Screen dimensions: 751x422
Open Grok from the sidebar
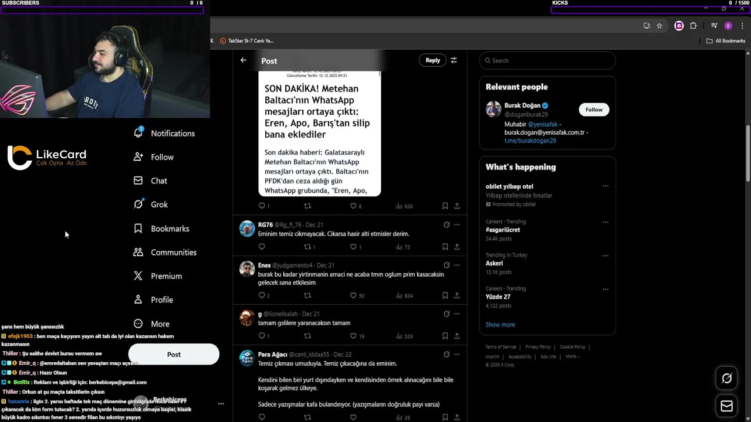(x=151, y=205)
